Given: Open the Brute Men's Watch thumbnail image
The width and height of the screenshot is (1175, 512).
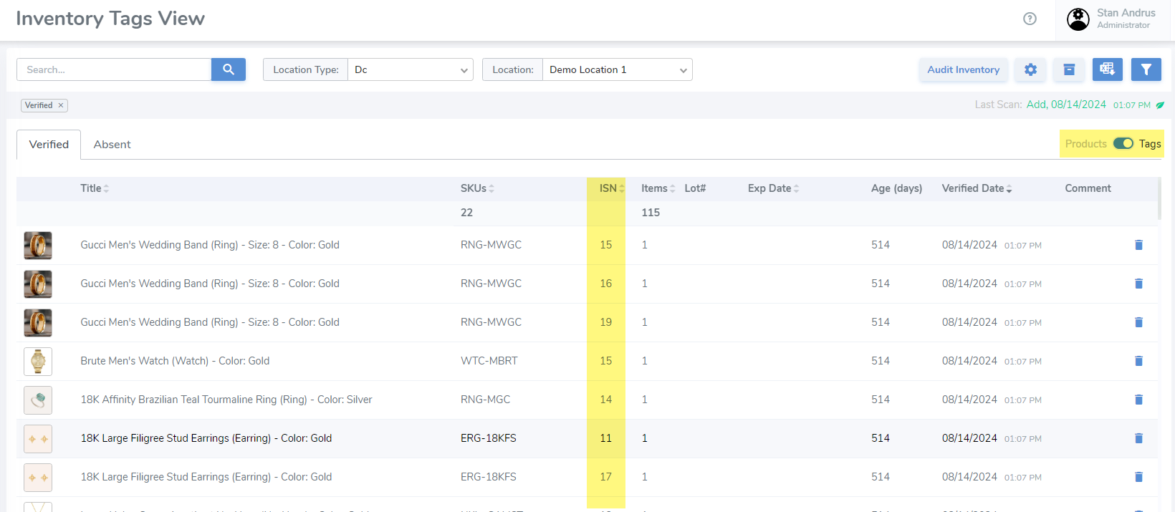Looking at the screenshot, I should [38, 362].
